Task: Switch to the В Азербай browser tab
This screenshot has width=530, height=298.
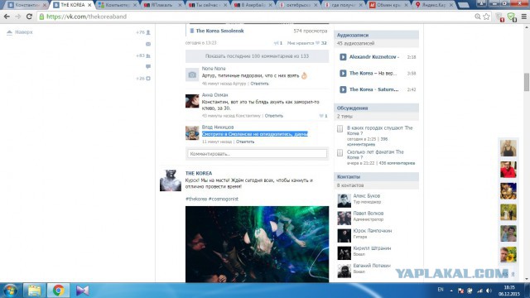Action: pyautogui.click(x=252, y=5)
